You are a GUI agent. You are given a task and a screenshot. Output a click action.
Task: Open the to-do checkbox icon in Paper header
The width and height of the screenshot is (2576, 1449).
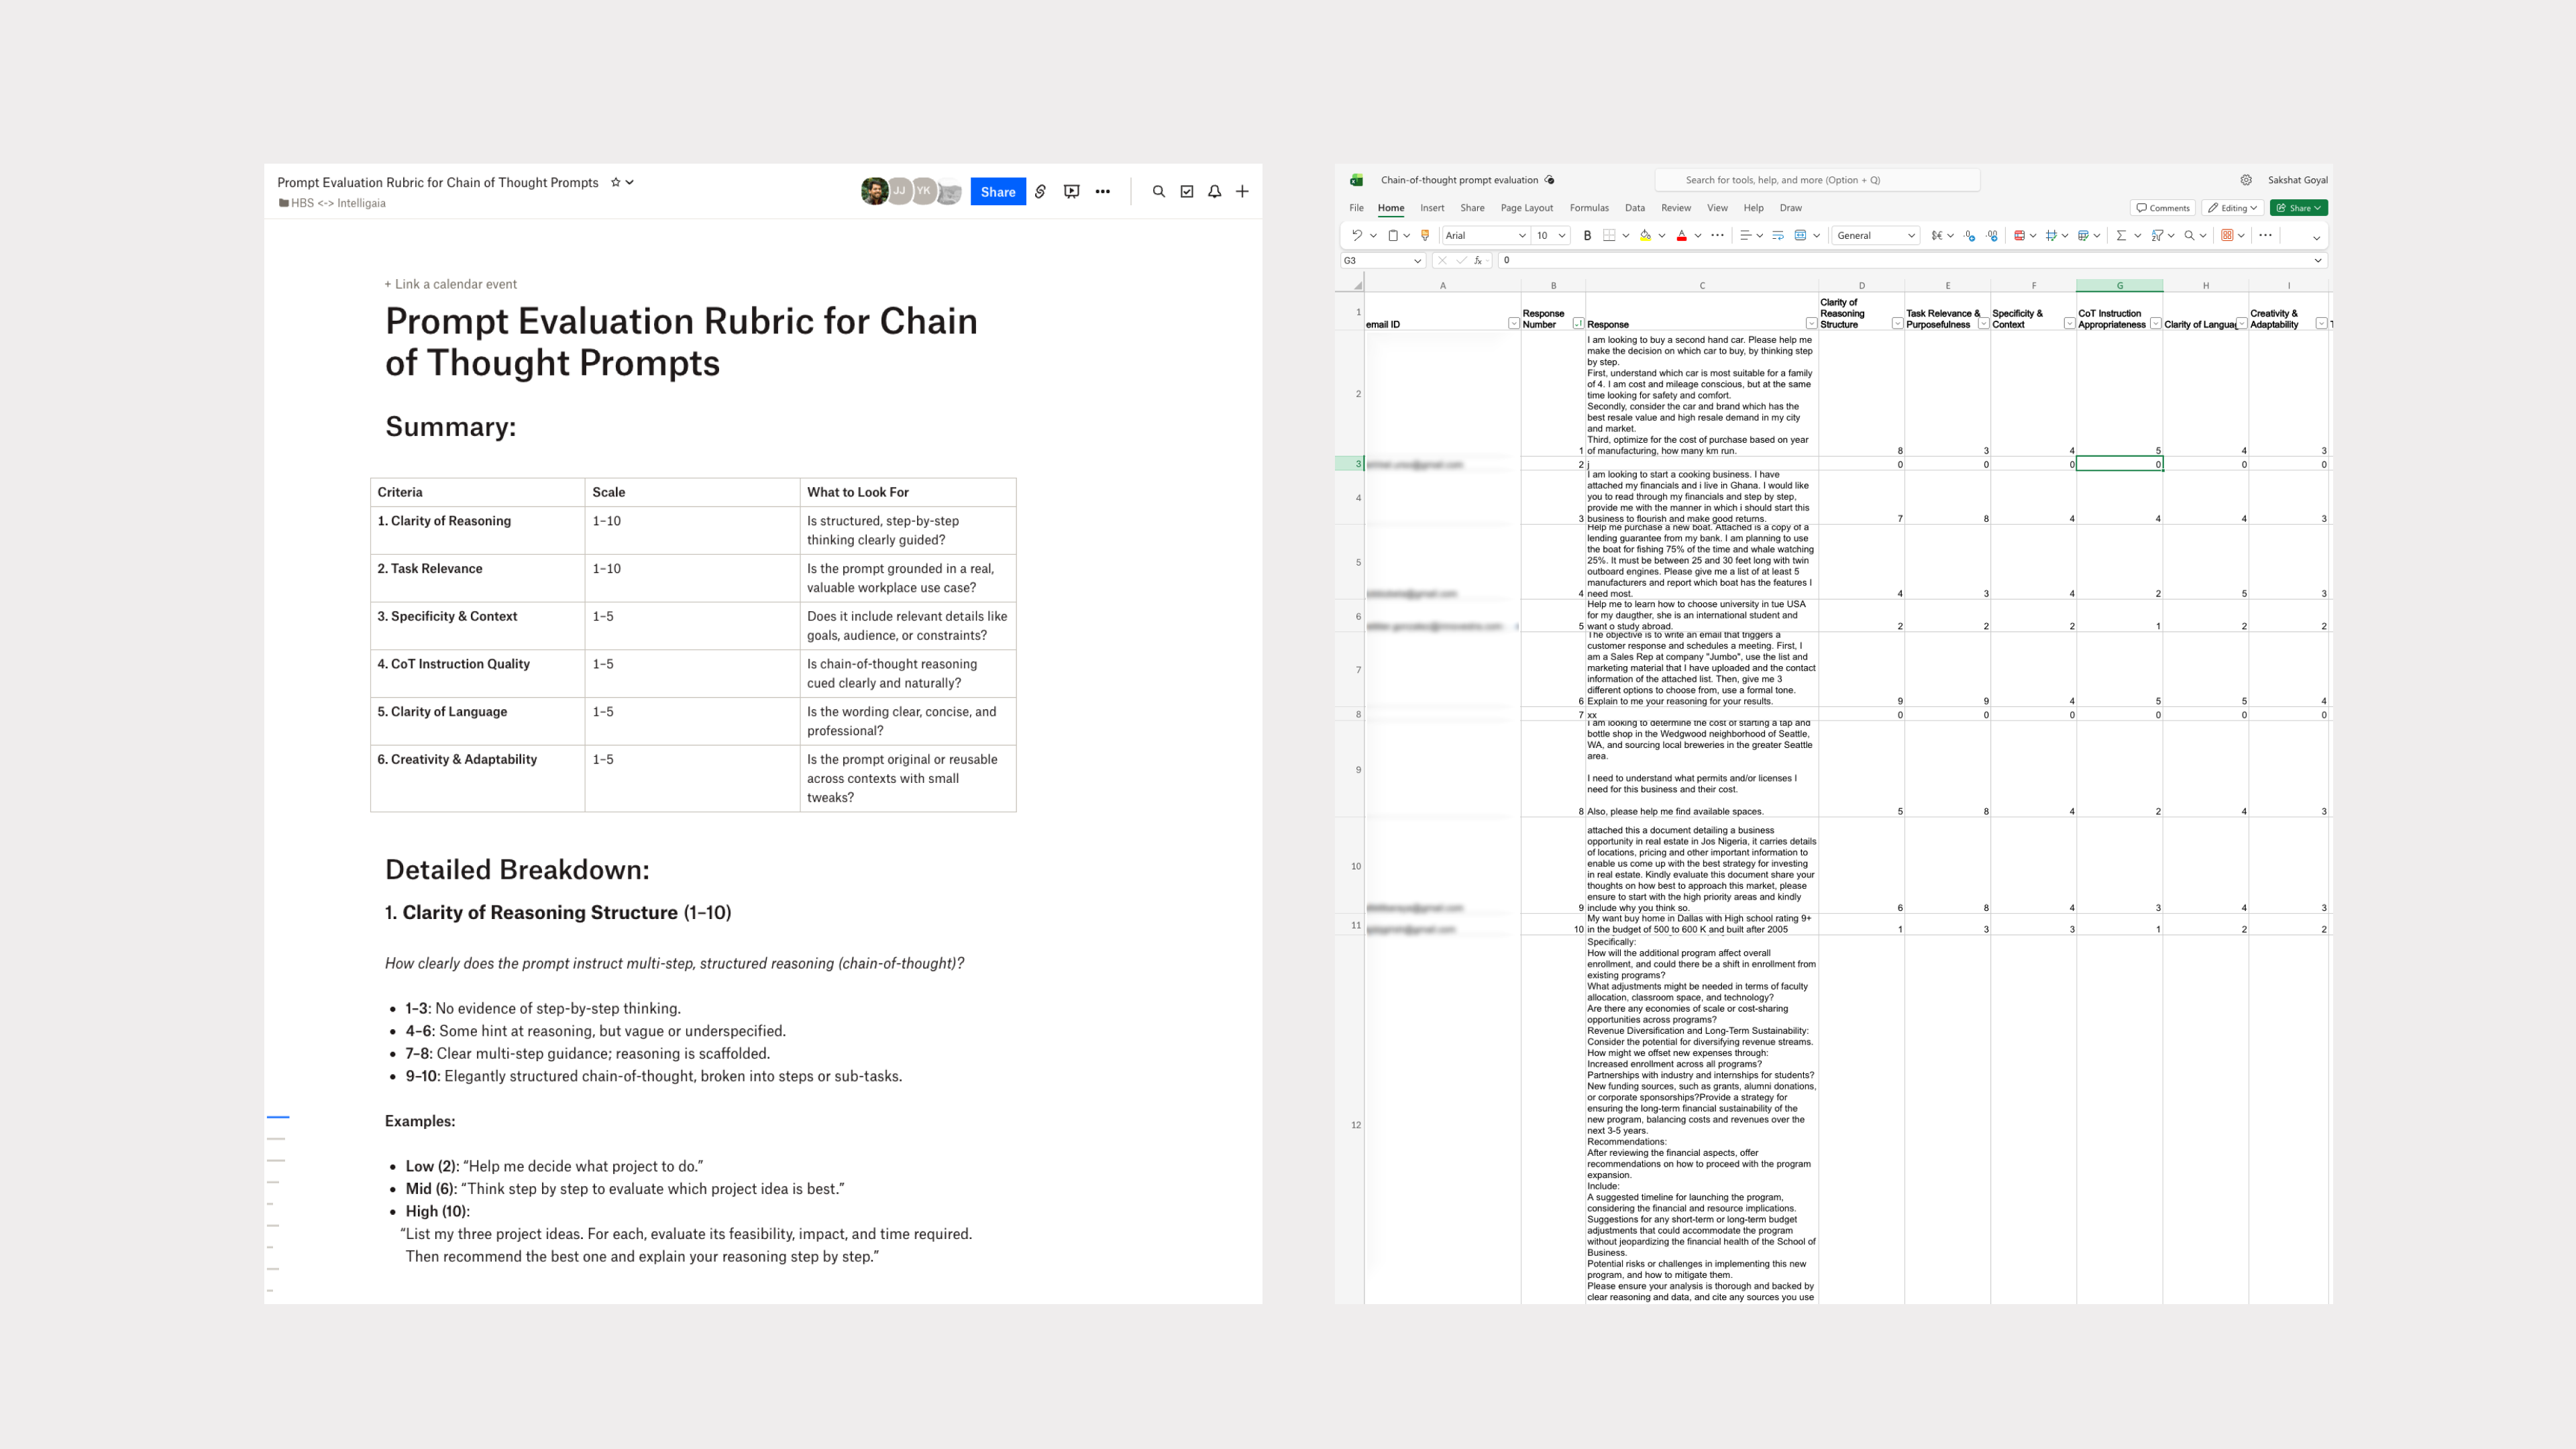tap(1187, 191)
